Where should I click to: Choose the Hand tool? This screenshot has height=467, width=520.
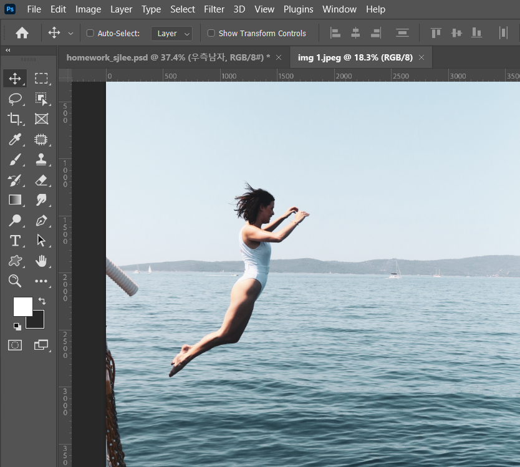click(x=41, y=261)
